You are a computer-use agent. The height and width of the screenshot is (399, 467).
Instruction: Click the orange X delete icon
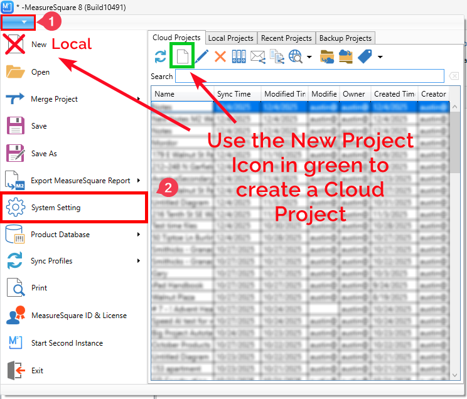220,56
